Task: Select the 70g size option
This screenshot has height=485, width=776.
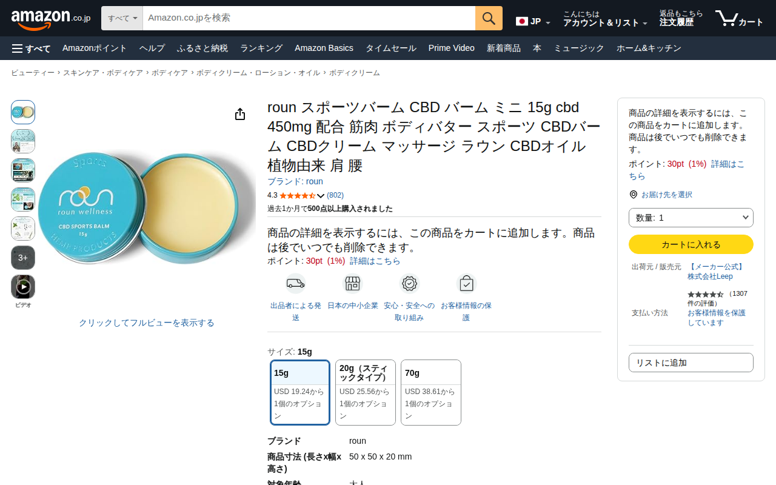Action: pos(431,393)
